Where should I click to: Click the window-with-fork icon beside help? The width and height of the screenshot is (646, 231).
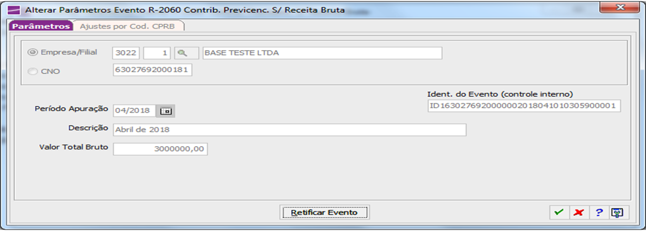(x=617, y=213)
